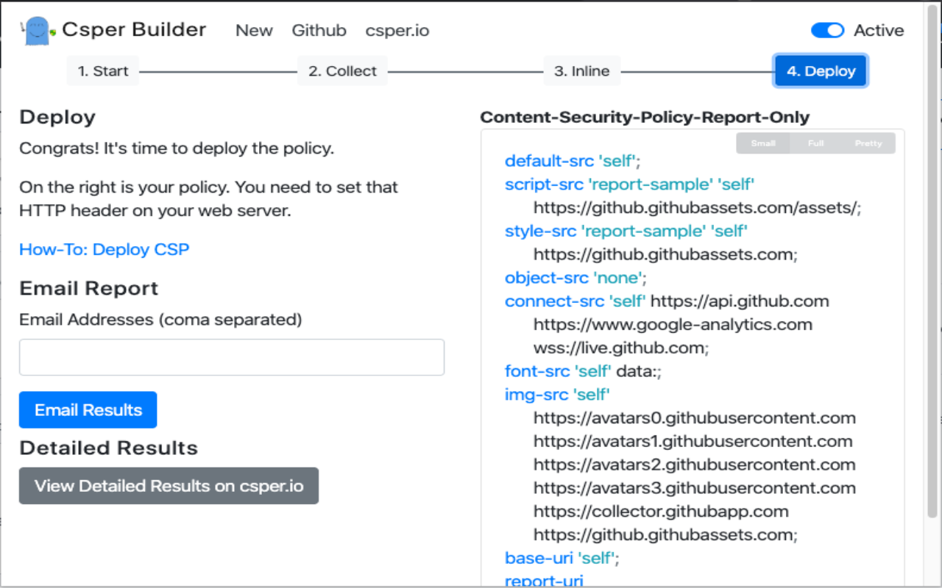Open the How-To: Deploy CSP link
The width and height of the screenshot is (942, 588).
pos(104,249)
